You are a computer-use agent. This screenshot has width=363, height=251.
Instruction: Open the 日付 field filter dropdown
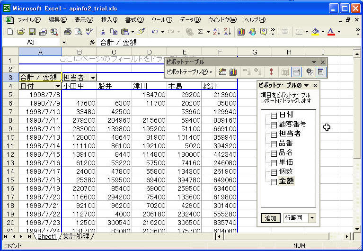tap(58, 86)
